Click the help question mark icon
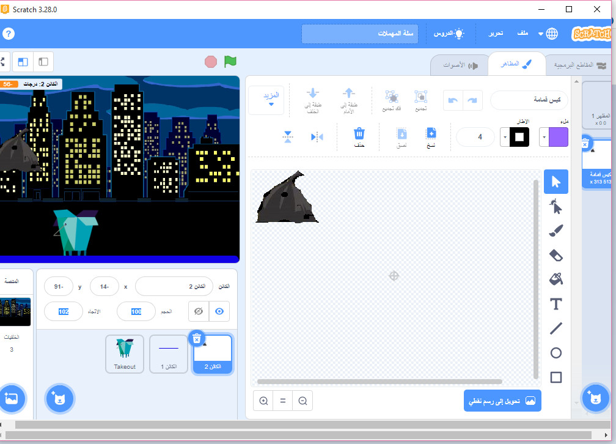The height and width of the screenshot is (444, 616). [9, 34]
